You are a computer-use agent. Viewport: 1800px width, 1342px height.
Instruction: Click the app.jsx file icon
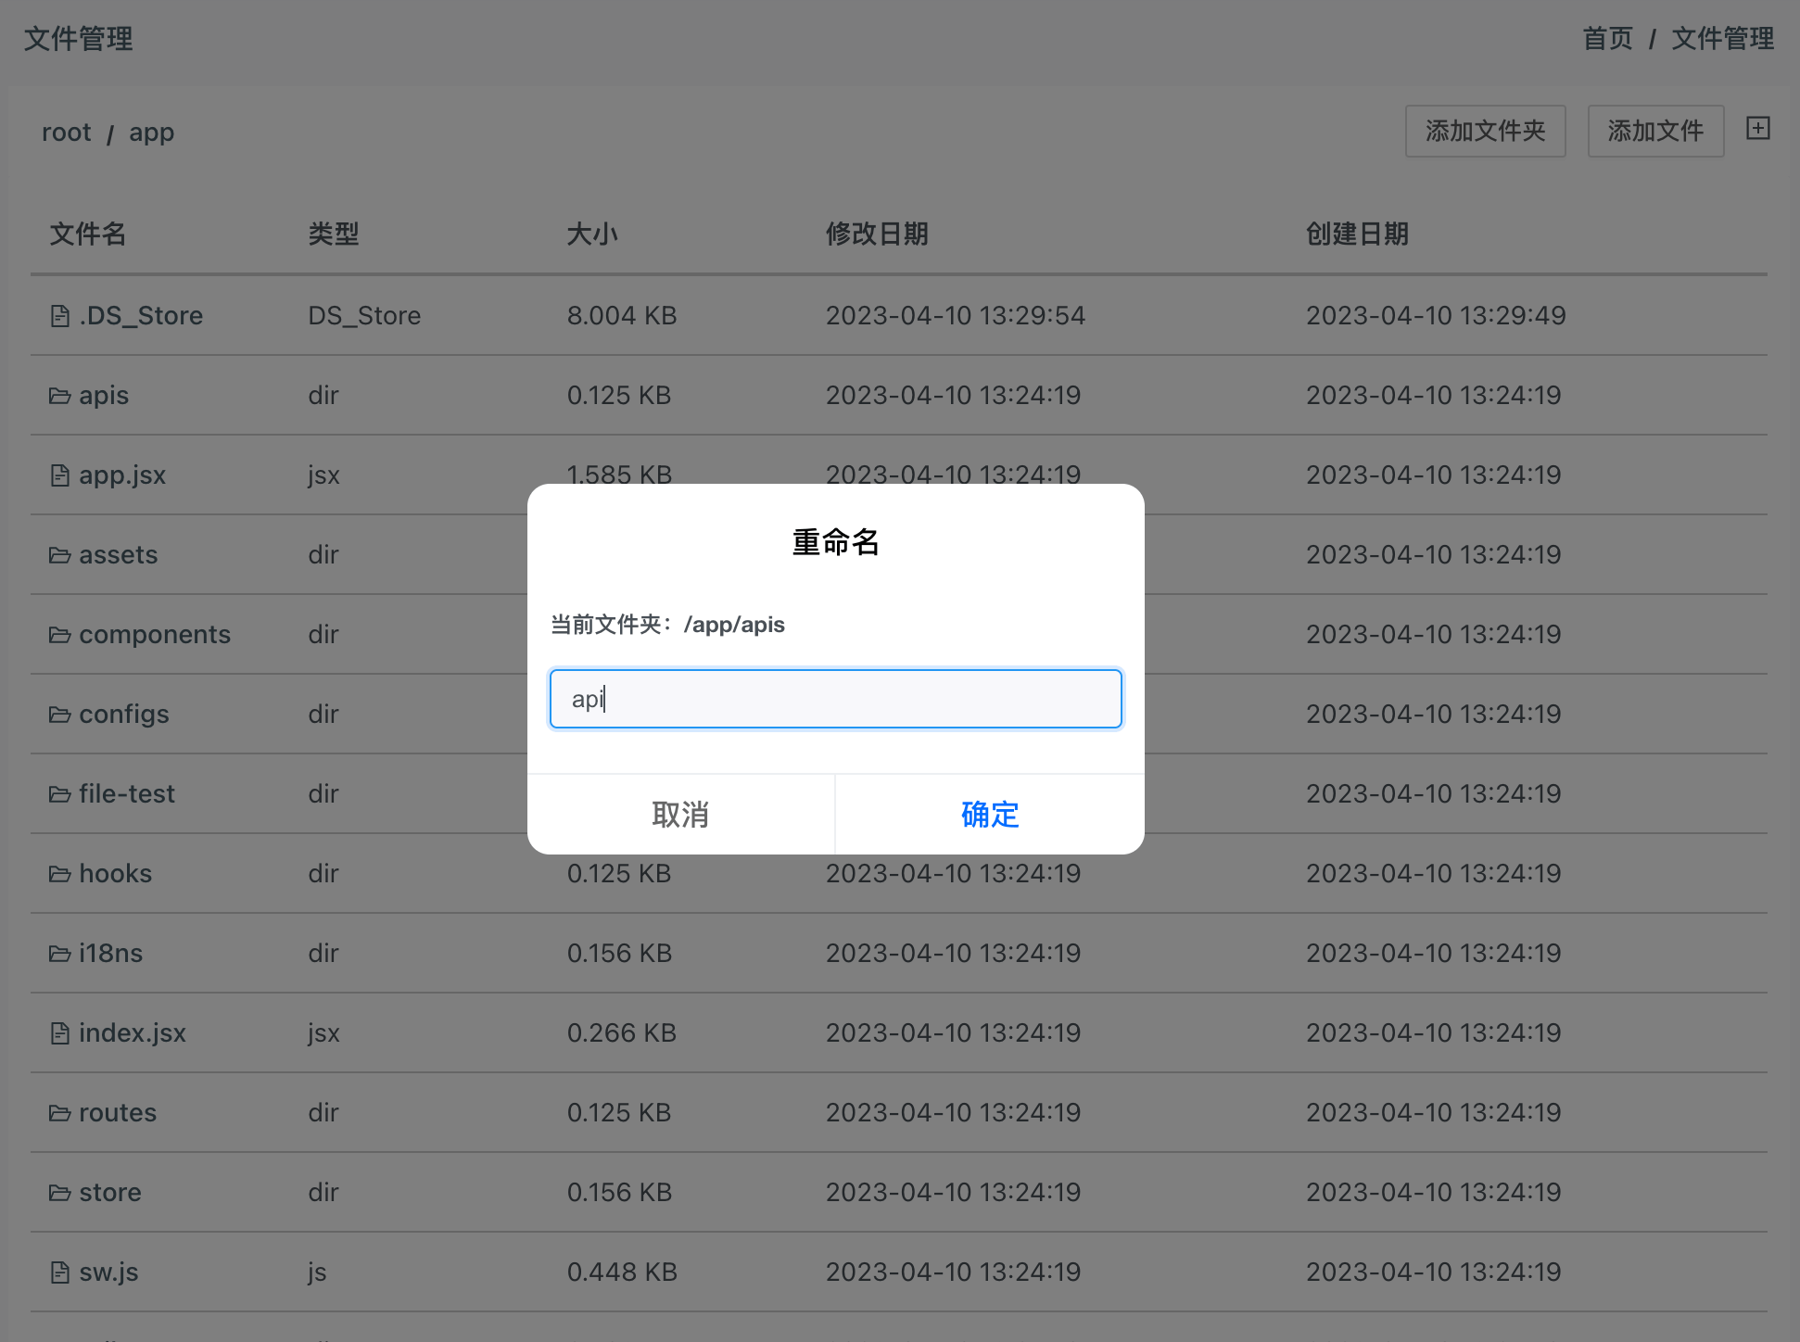tap(59, 476)
